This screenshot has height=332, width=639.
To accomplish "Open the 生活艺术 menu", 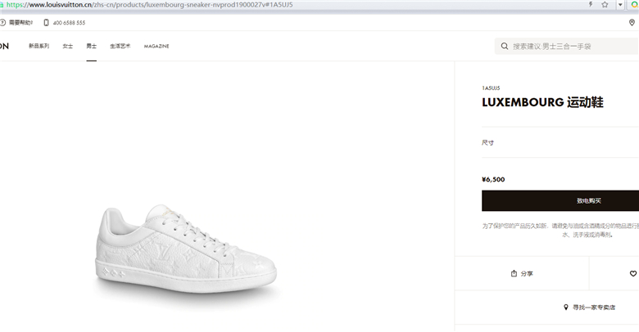I will 120,46.
